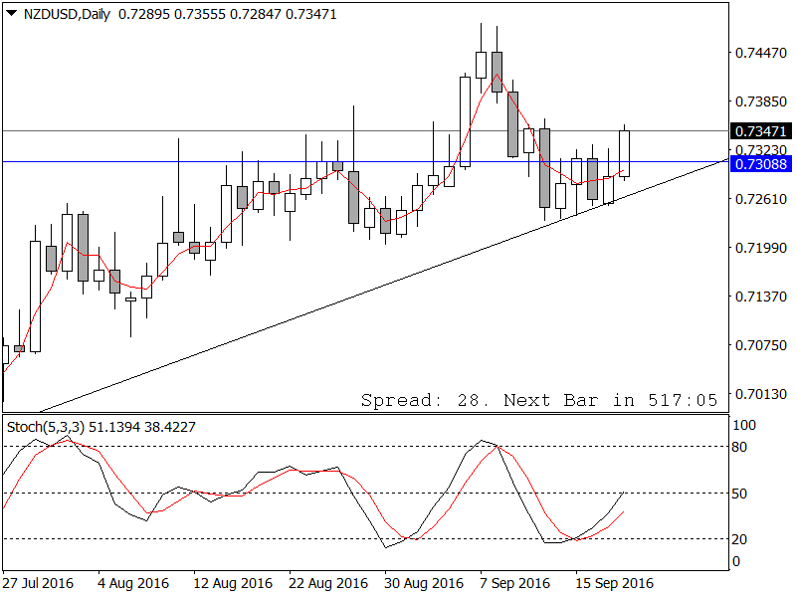This screenshot has height=597, width=796.
Task: Select the stochastic level label 20
Action: coord(739,539)
